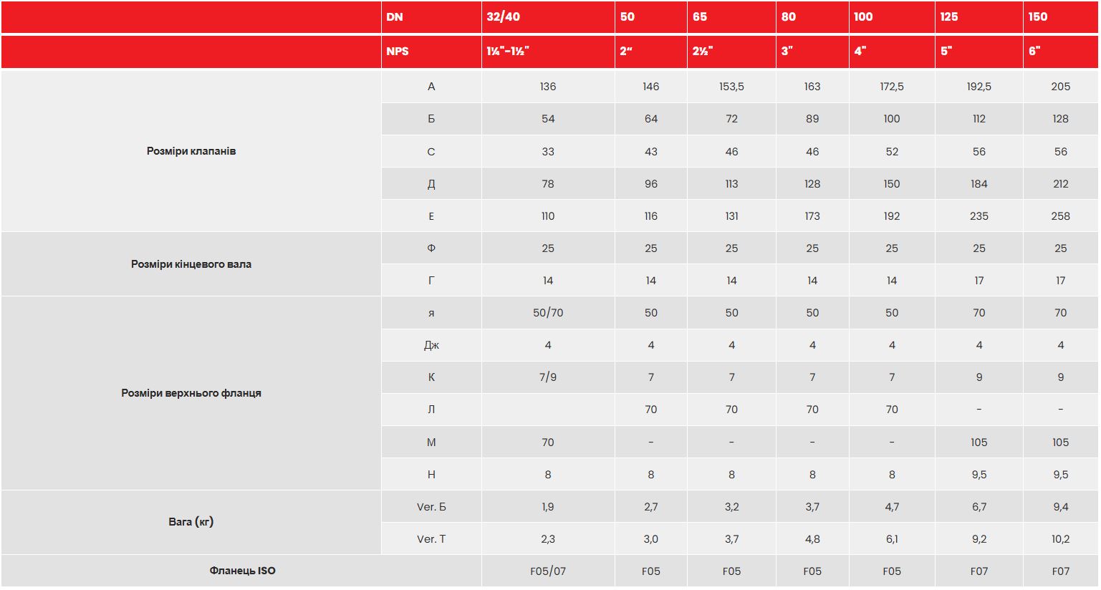Screen dimensions: 1101x590
Task: Click the Фланець ISO row label
Action: pos(242,571)
